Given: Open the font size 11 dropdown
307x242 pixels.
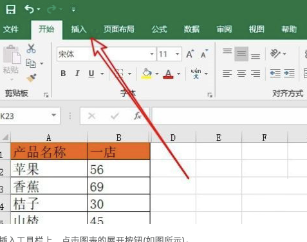Looking at the screenshot, I should pos(177,54).
